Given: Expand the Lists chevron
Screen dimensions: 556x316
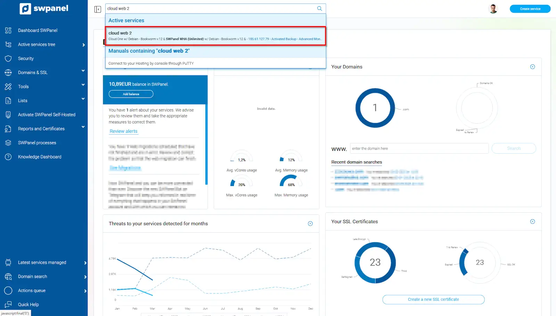Looking at the screenshot, I should (x=83, y=99).
